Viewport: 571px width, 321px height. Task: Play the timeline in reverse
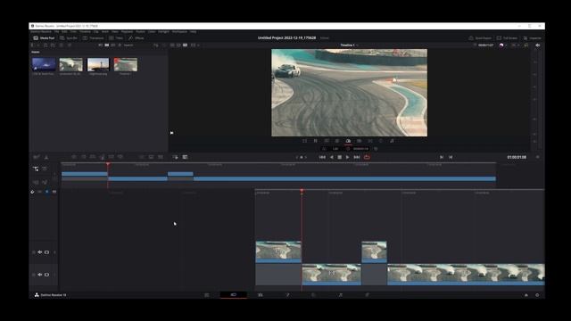(x=331, y=157)
